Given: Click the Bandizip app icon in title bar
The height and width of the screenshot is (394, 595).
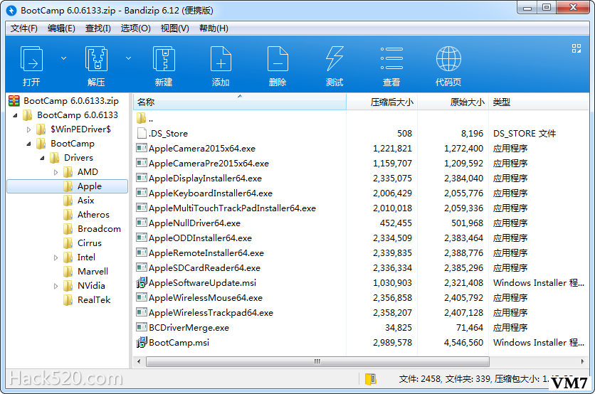Looking at the screenshot, I should [12, 10].
